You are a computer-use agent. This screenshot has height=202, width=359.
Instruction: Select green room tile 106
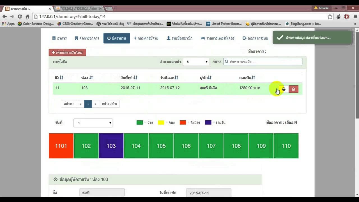tap(186, 146)
